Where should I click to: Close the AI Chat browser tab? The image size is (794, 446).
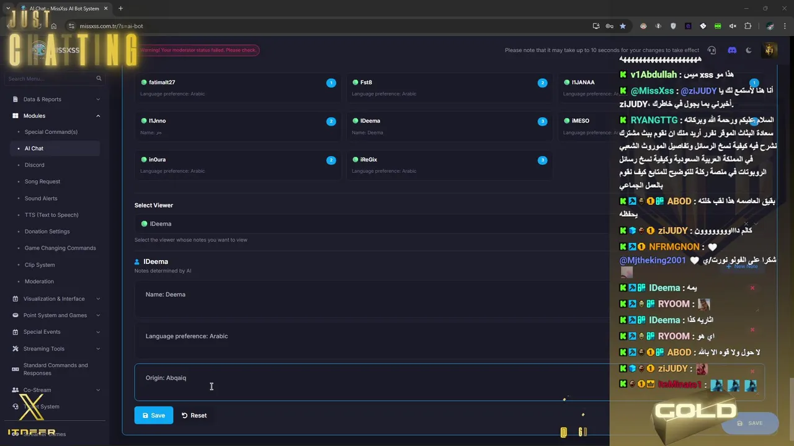point(105,9)
